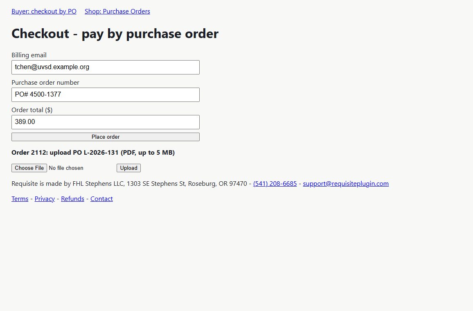Click the "Requisite is made by FHL Stephens LLC" address text
Screen dimensions: 473x311
click(129, 184)
